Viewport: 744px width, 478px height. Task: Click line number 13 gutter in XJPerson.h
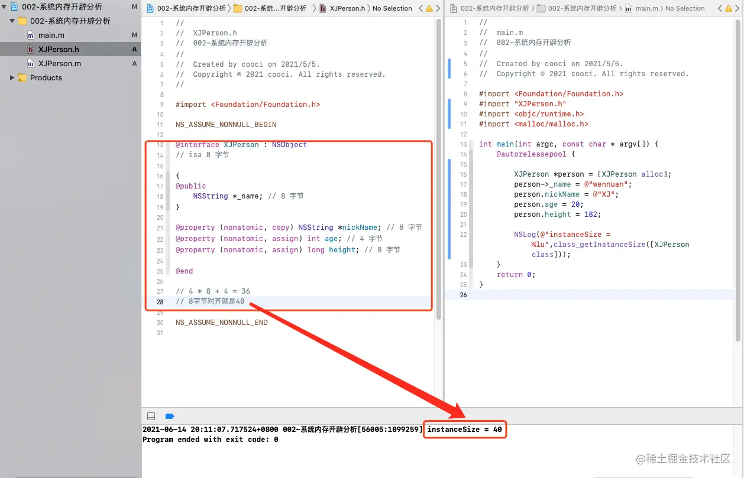coord(160,145)
